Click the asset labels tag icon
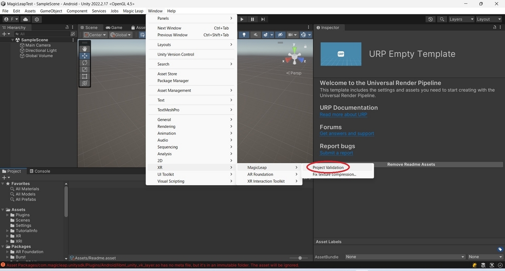This screenshot has width=505, height=271. [x=500, y=250]
